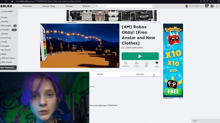Click the Robux hexagon icon in the header
Viewport: 220px width, 123px height.
pyautogui.click(x=212, y=6)
